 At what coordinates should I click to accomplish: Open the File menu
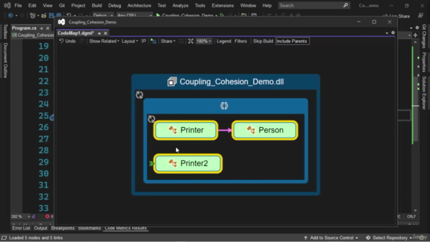point(18,5)
